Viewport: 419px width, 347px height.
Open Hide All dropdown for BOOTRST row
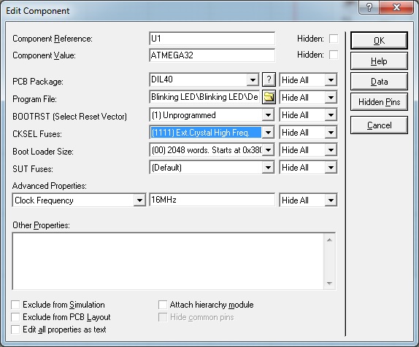(x=331, y=115)
